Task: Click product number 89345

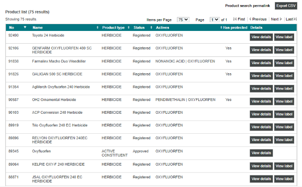Action: coord(14,151)
